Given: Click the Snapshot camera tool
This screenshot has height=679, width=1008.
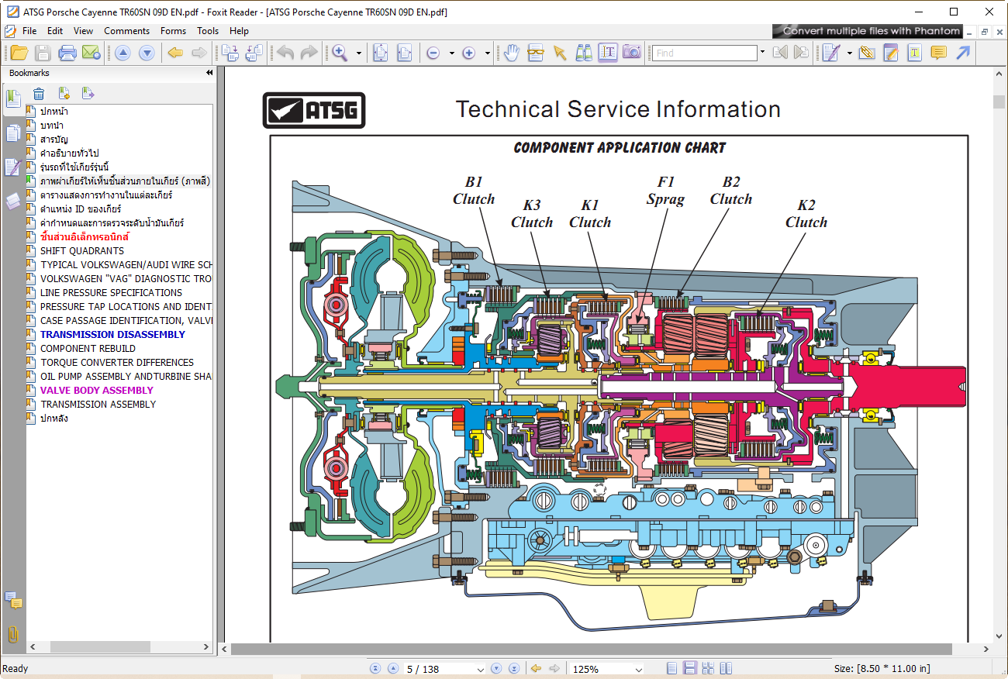Looking at the screenshot, I should [632, 53].
